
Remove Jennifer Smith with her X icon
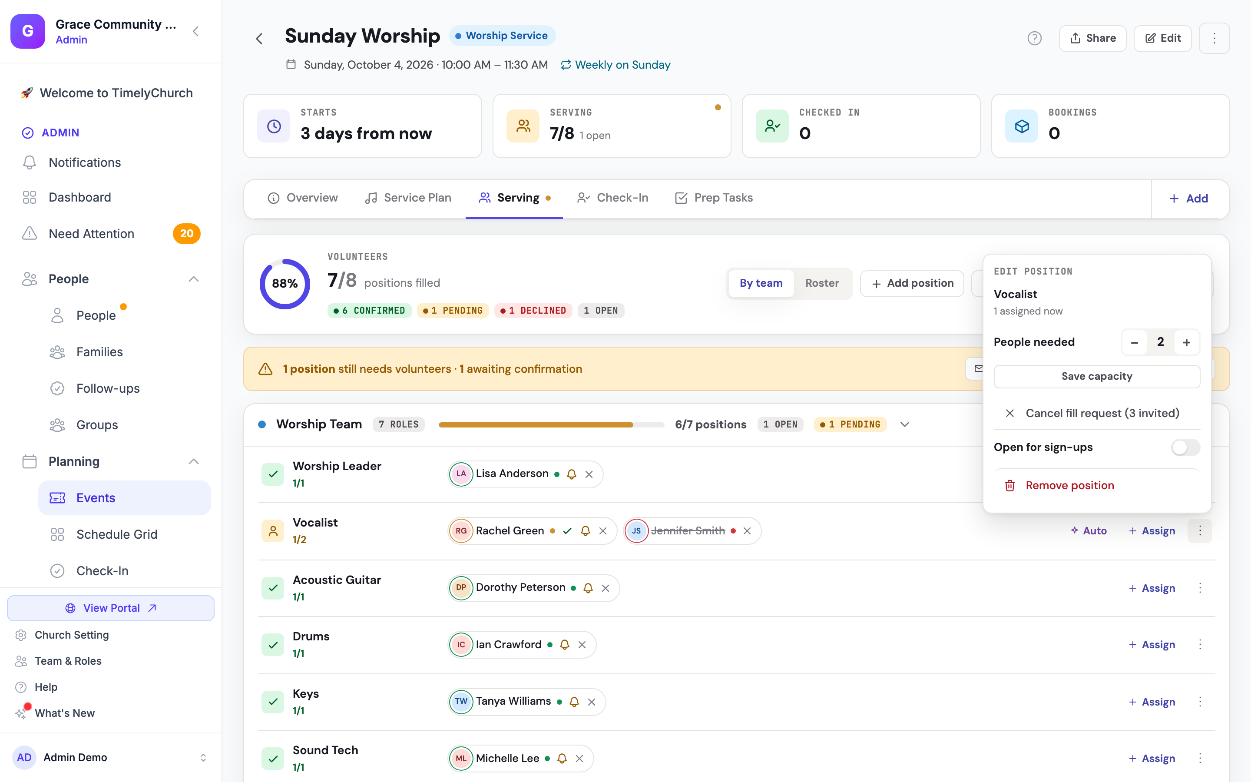click(747, 531)
